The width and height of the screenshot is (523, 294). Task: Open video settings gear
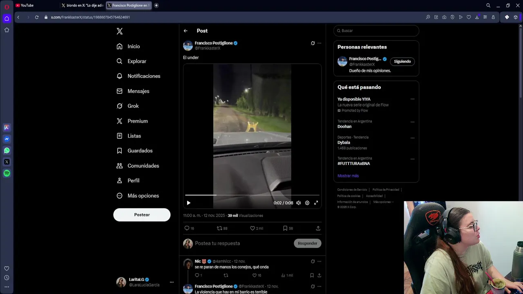pyautogui.click(x=307, y=203)
